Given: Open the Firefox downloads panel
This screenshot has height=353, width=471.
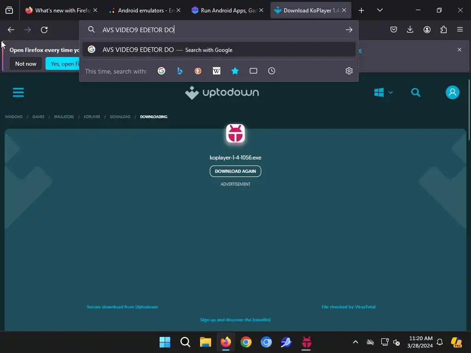Looking at the screenshot, I should coord(410,29).
